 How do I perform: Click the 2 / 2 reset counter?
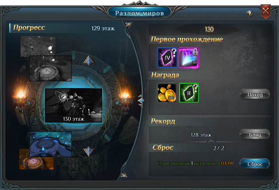pos(219,148)
